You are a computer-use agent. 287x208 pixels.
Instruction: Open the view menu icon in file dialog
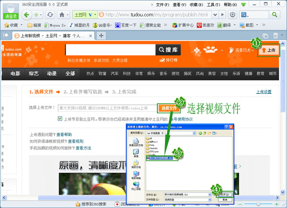[214, 133]
